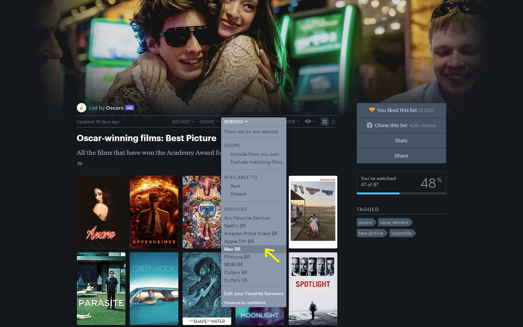The height and width of the screenshot is (327, 523).
Task: Click the Oscars profile avatar icon
Action: pyautogui.click(x=81, y=108)
